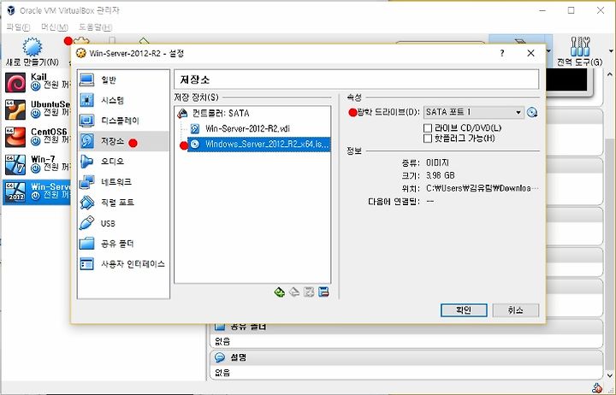This screenshot has width=616, height=395.
Task: Open the 시스템 settings category
Action: pos(123,100)
